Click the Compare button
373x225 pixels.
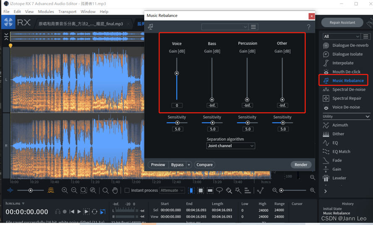click(x=205, y=165)
